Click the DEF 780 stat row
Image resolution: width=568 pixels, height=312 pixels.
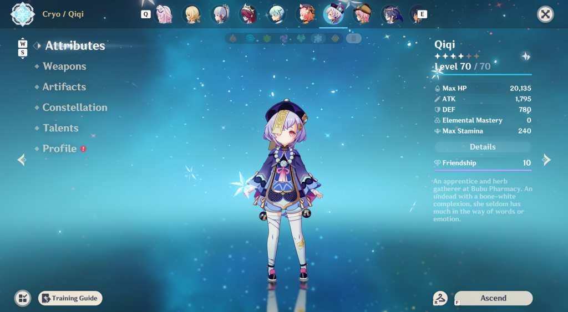[483, 110]
